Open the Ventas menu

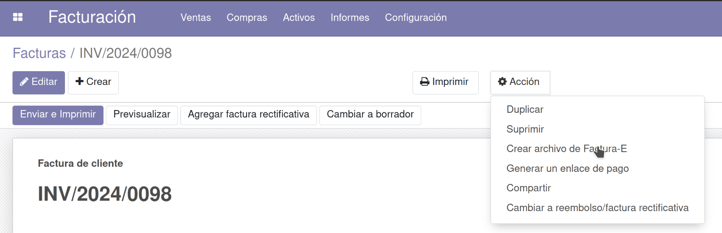pyautogui.click(x=196, y=17)
